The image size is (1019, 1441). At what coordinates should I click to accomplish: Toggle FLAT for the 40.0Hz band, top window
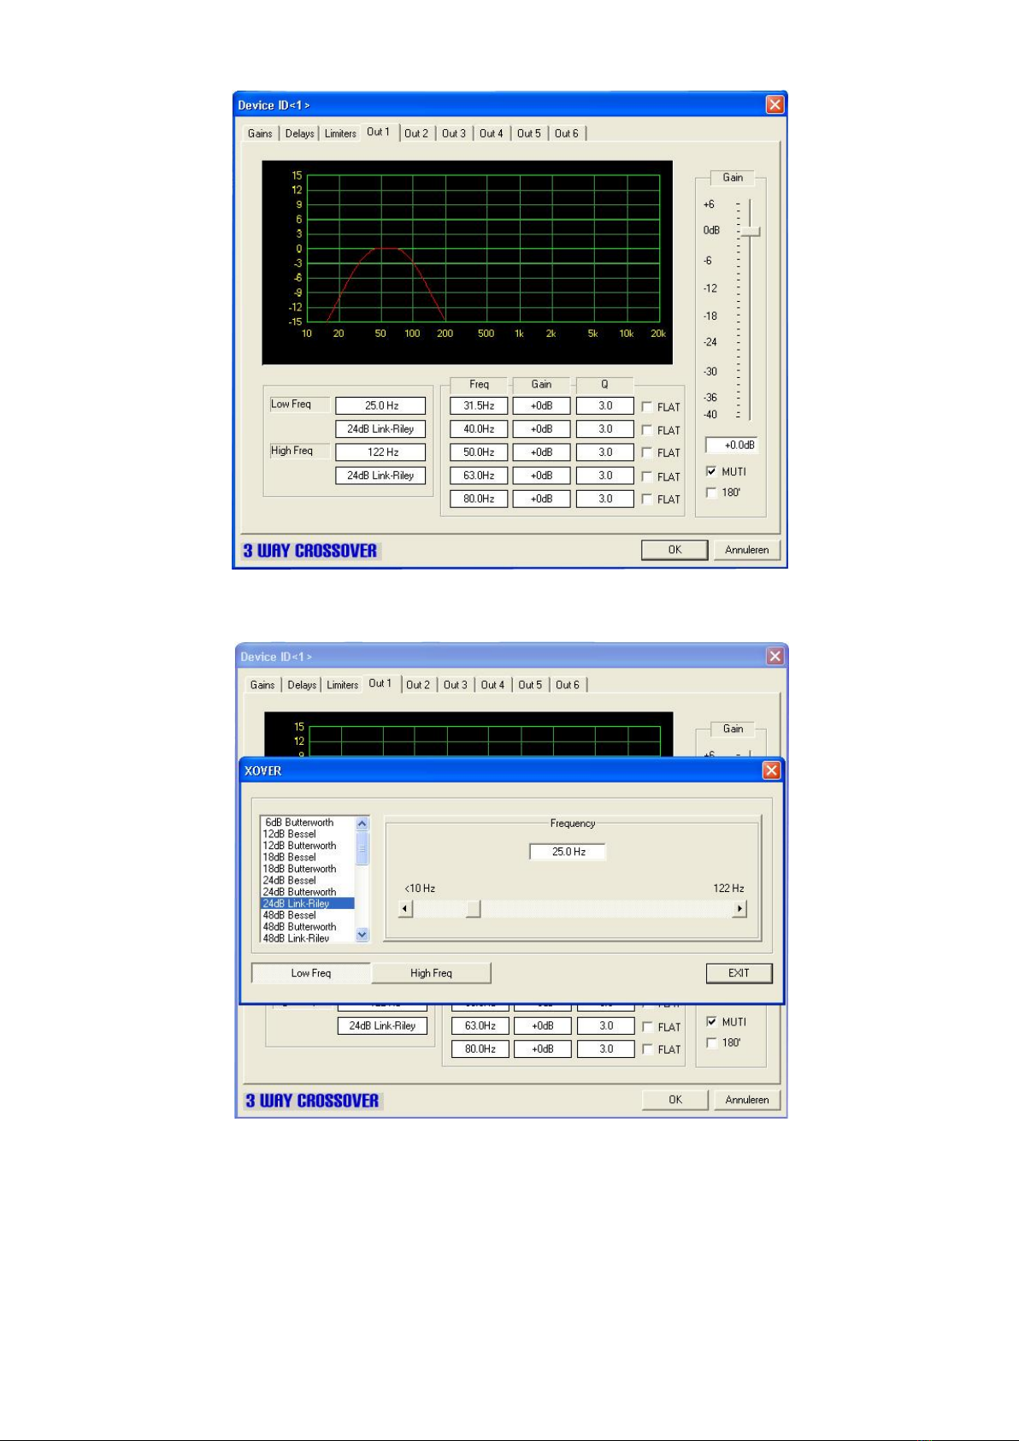(647, 430)
